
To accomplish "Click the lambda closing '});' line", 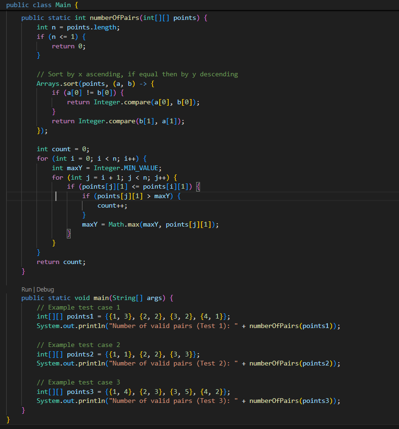I will 42,131.
